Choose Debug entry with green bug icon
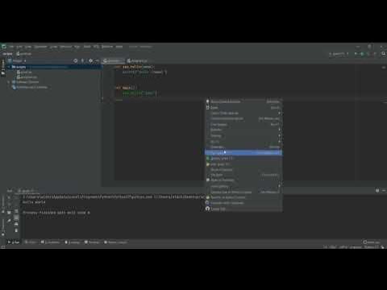This screenshot has width=387, height=290. click(243, 159)
